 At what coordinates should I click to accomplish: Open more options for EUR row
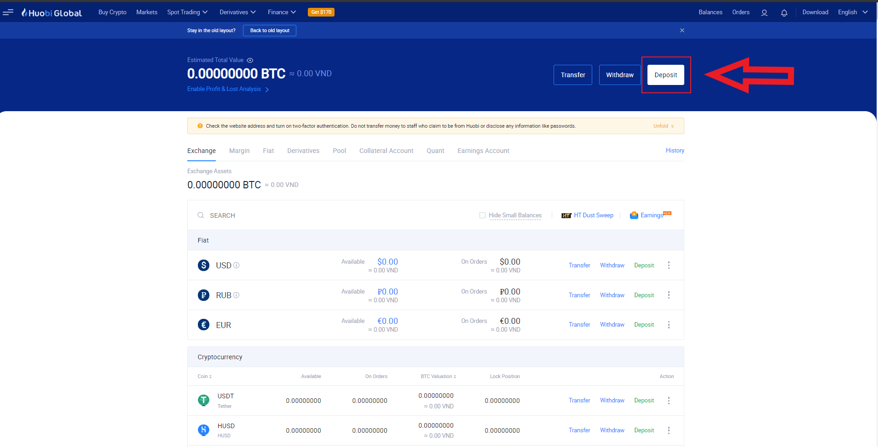(669, 325)
